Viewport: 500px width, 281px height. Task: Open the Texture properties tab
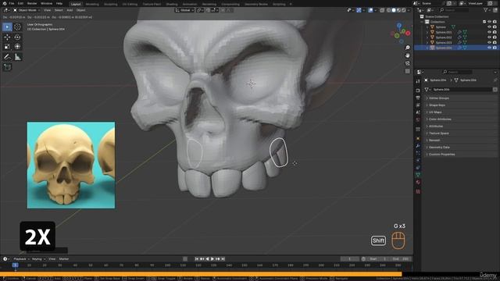pyautogui.click(x=418, y=191)
